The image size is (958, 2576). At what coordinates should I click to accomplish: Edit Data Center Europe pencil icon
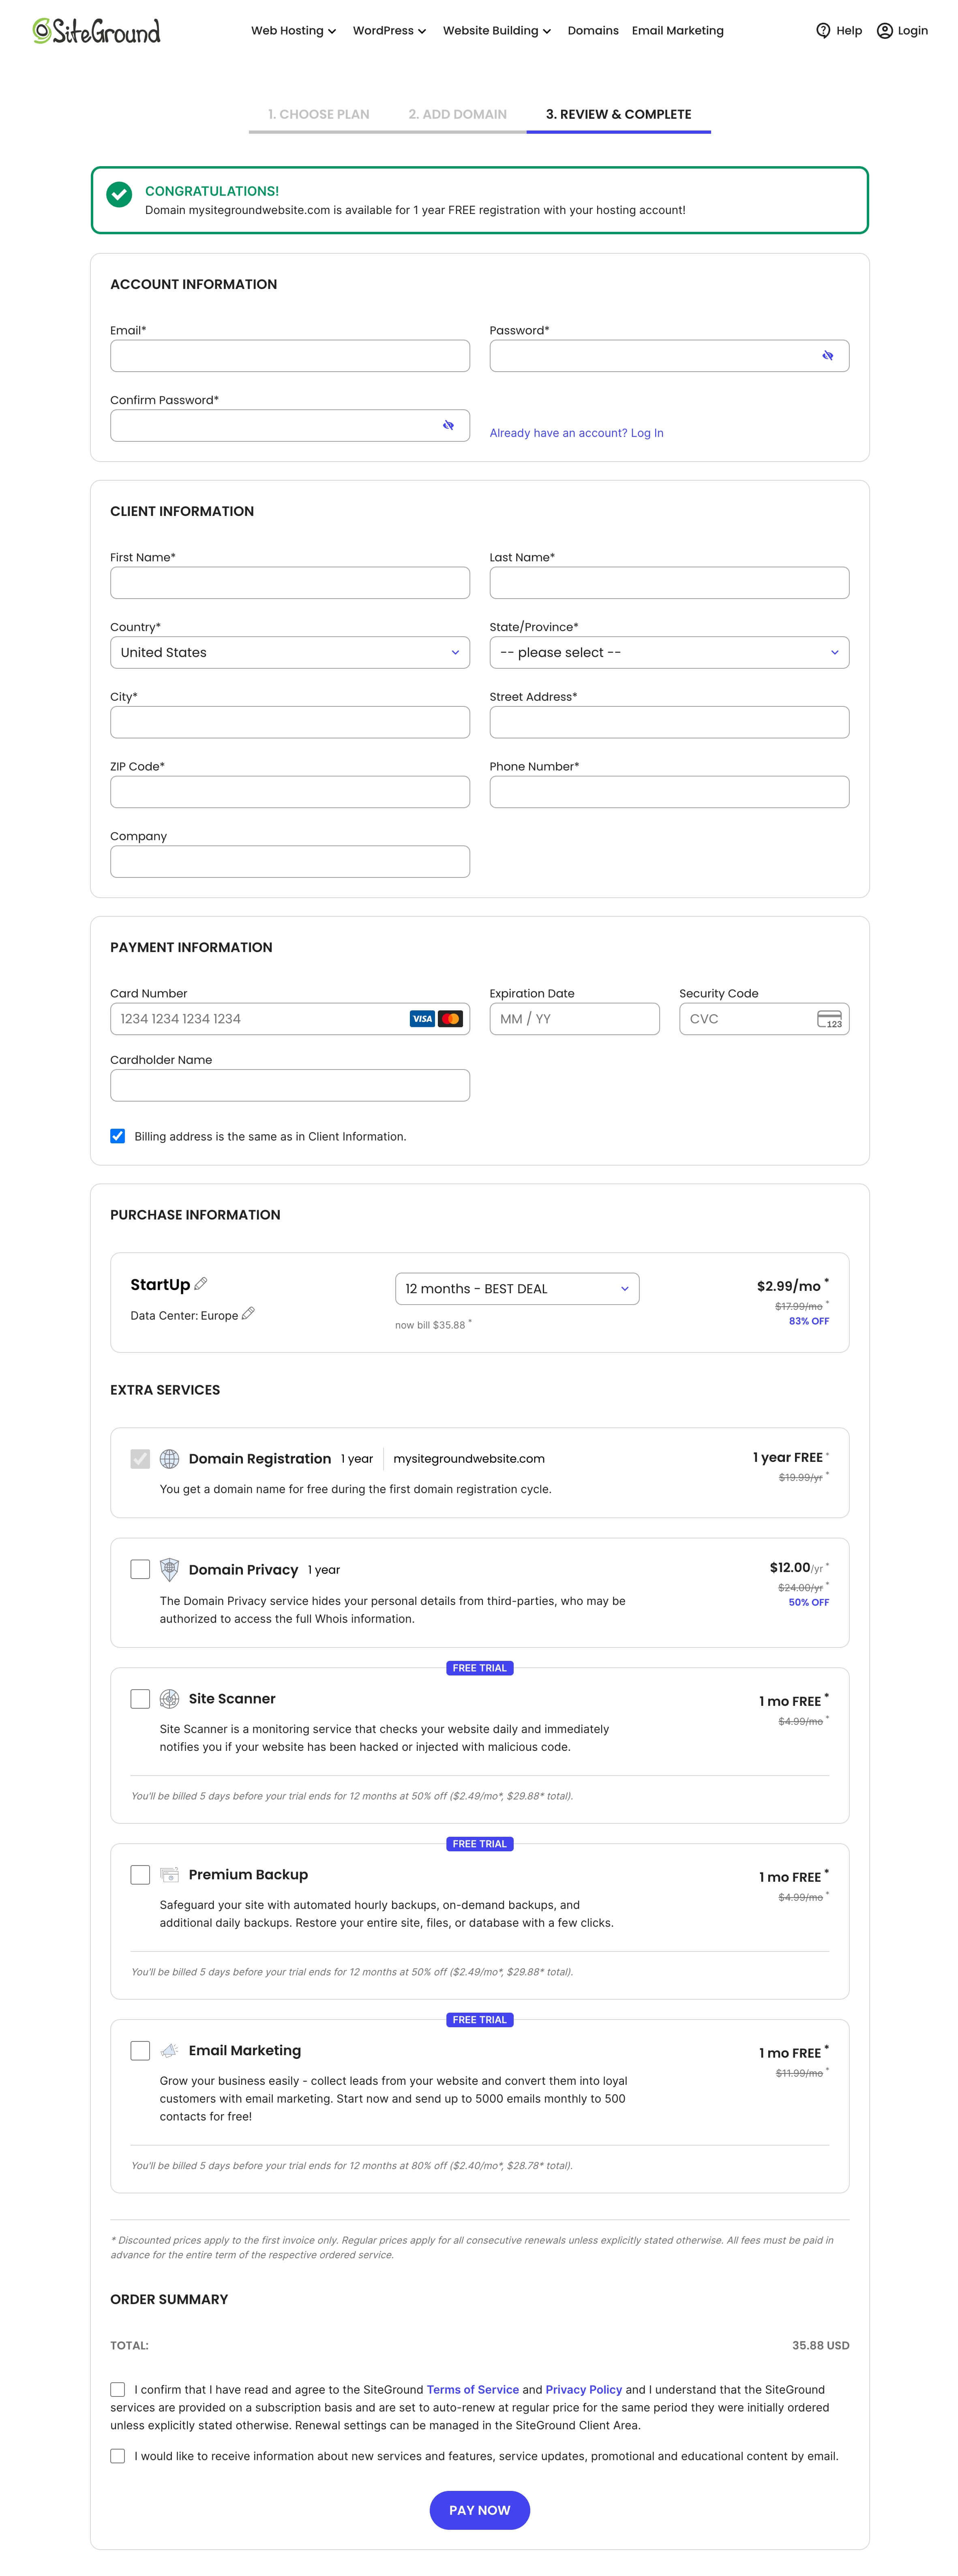click(248, 1313)
